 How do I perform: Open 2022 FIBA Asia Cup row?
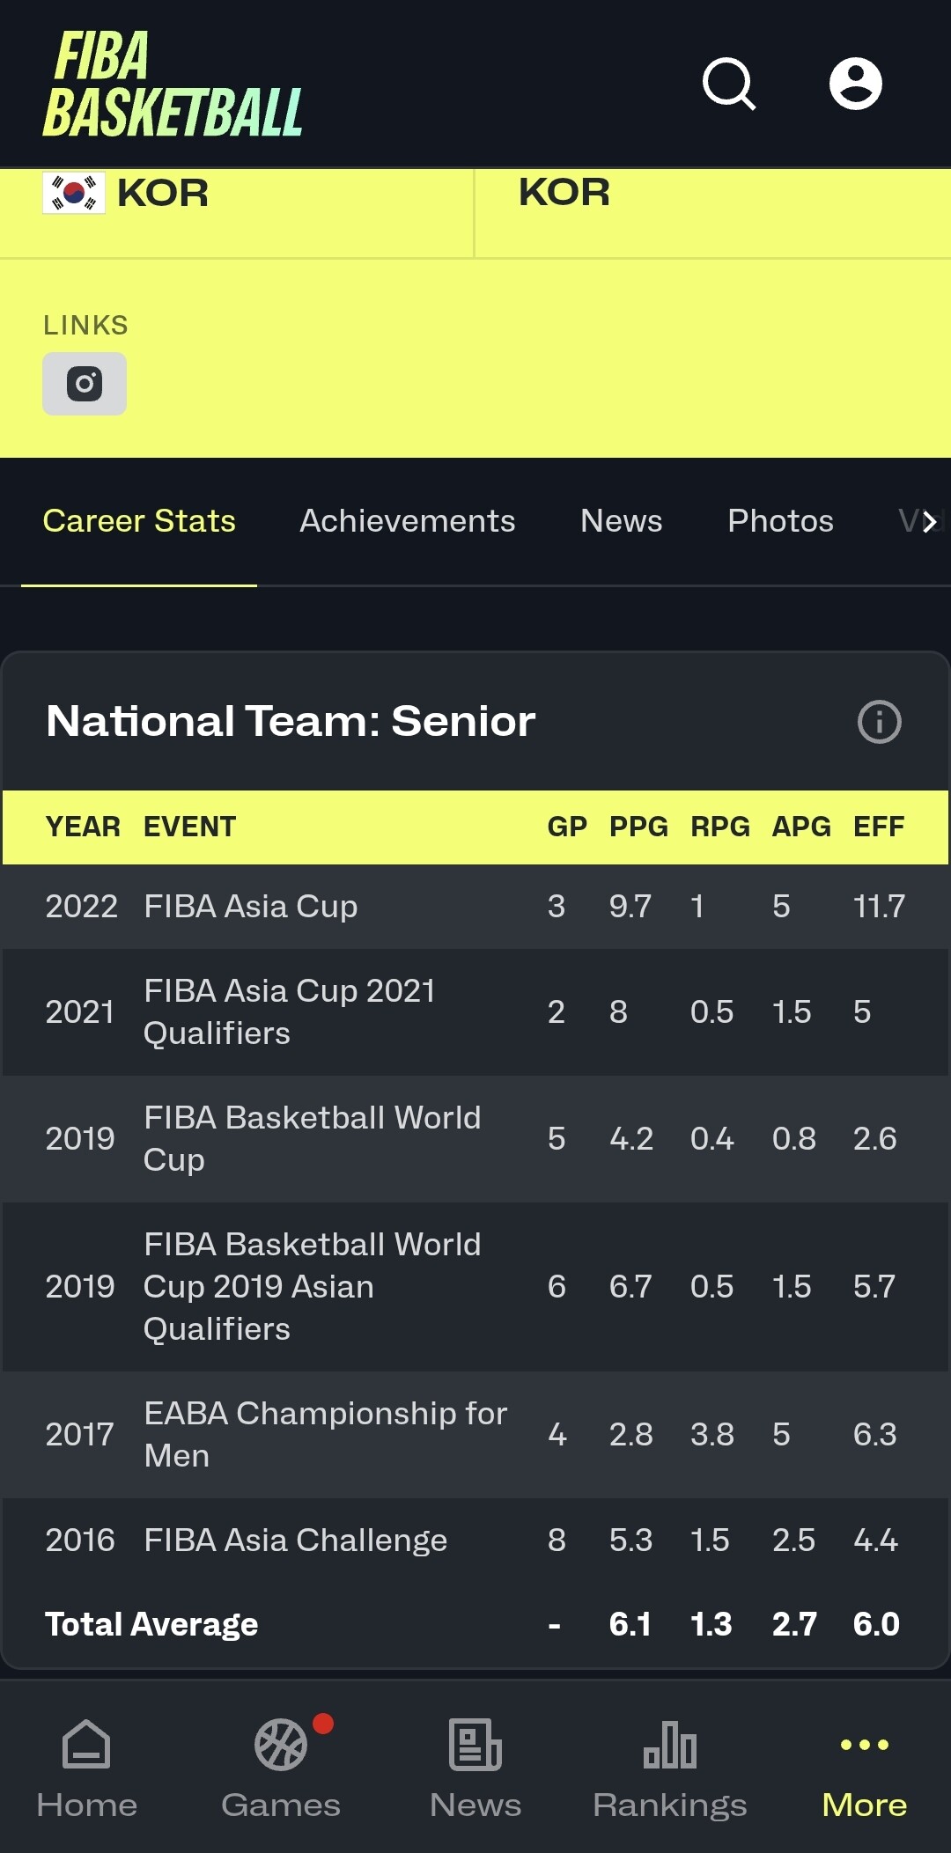251,907
